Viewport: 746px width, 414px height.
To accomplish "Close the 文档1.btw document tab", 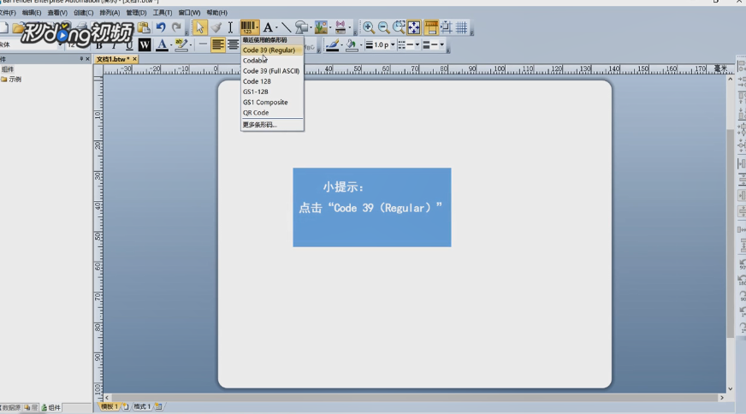I will tap(134, 59).
